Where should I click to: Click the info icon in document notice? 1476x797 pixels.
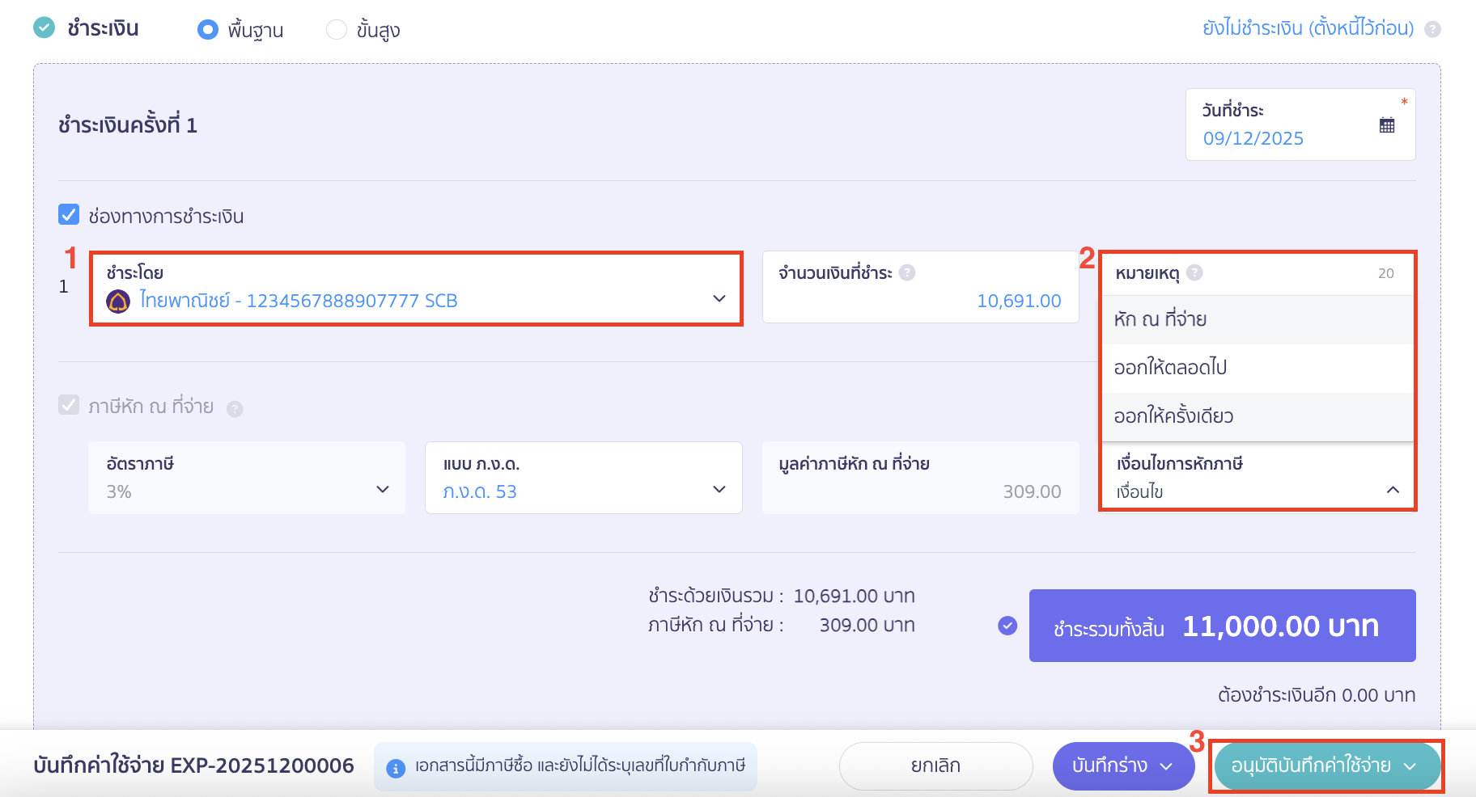coord(396,768)
